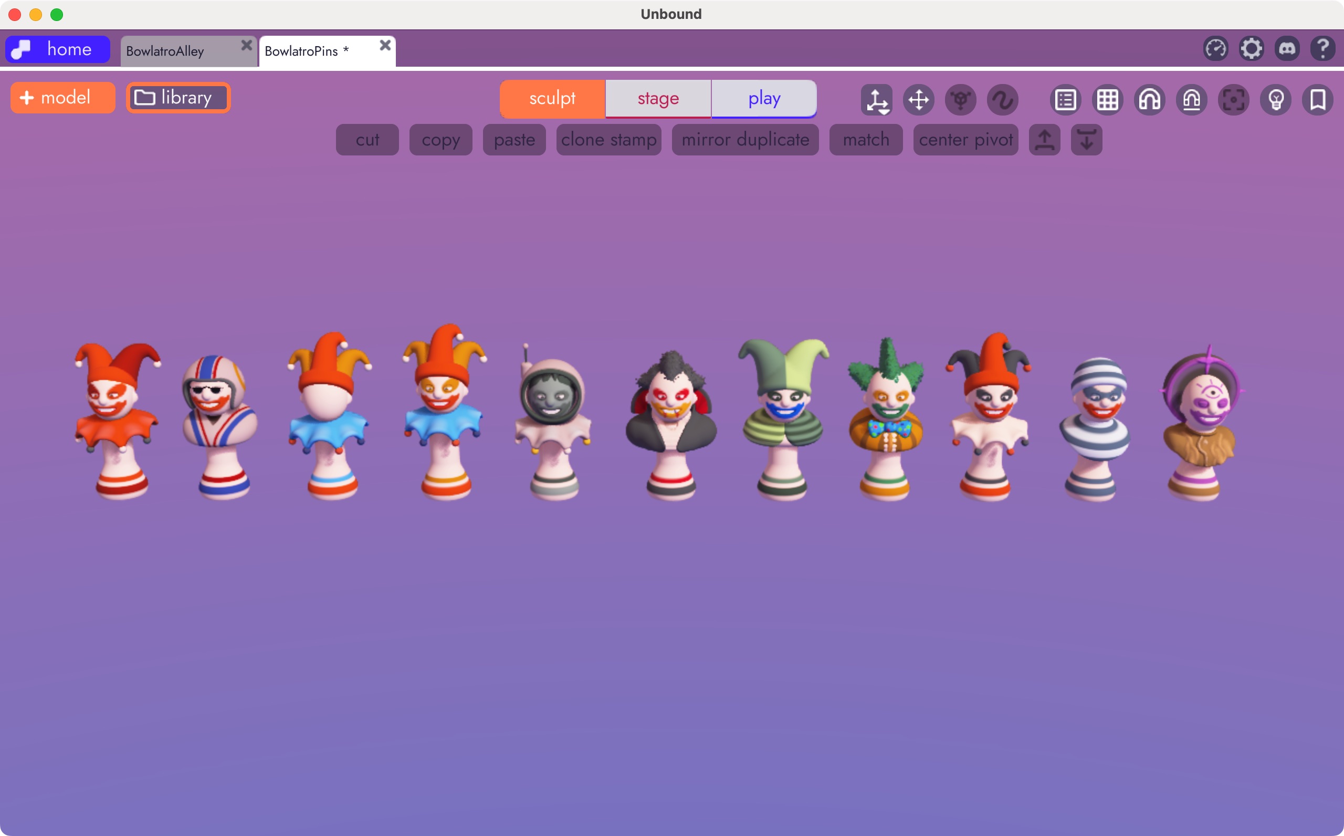
Task: Toggle the grid display icon
Action: pyautogui.click(x=1107, y=100)
